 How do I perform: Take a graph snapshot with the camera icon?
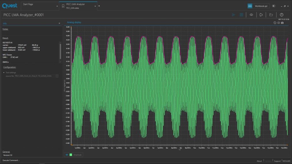282,23
